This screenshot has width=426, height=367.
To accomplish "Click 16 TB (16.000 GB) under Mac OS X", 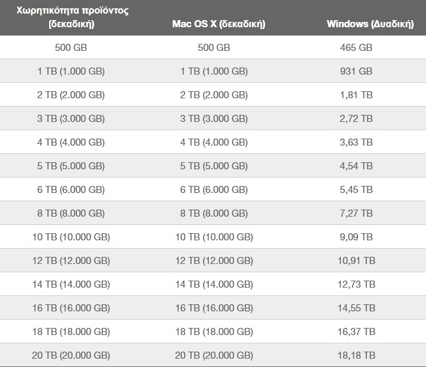I will coord(214,308).
